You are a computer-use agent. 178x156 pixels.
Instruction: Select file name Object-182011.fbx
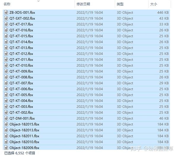click(x=24, y=136)
